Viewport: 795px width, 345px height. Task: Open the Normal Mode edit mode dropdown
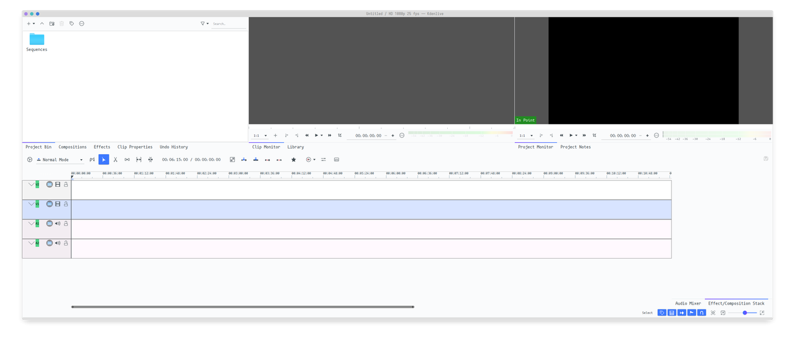pyautogui.click(x=60, y=160)
